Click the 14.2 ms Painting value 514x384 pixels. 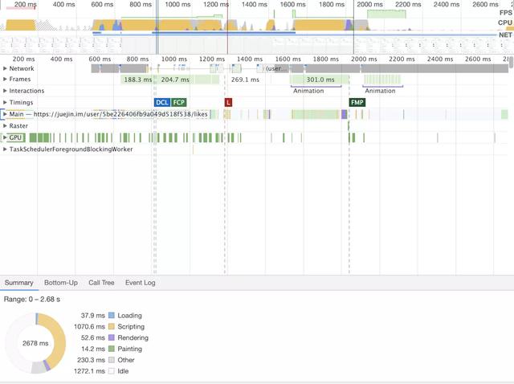pos(93,349)
